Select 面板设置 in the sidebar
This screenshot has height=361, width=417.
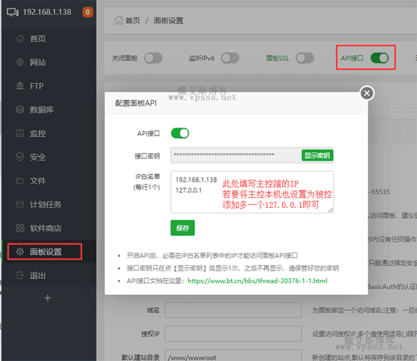[46, 251]
